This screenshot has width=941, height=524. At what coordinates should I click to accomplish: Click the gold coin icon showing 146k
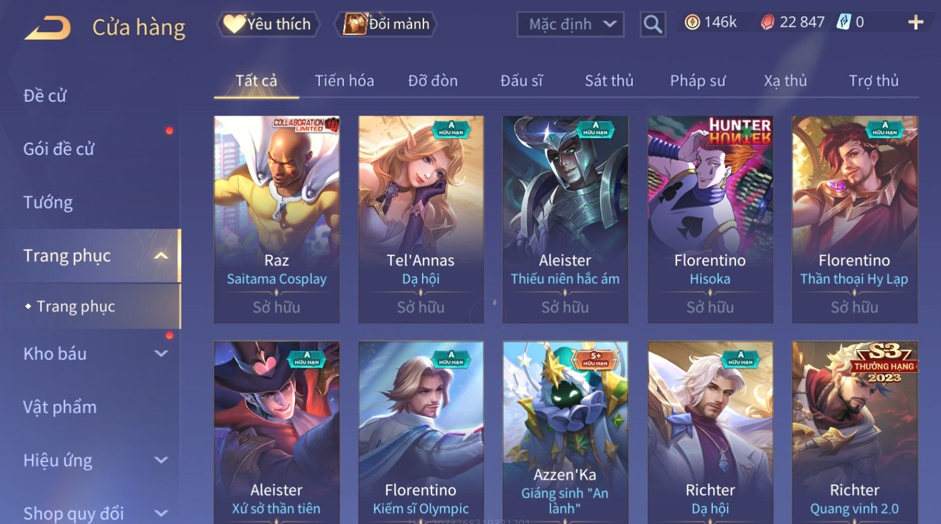tap(692, 22)
